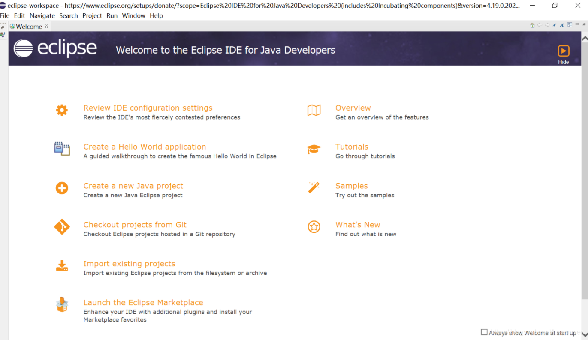The image size is (588, 340).
Task: Click 'Go through tutorials' text
Action: tap(365, 156)
